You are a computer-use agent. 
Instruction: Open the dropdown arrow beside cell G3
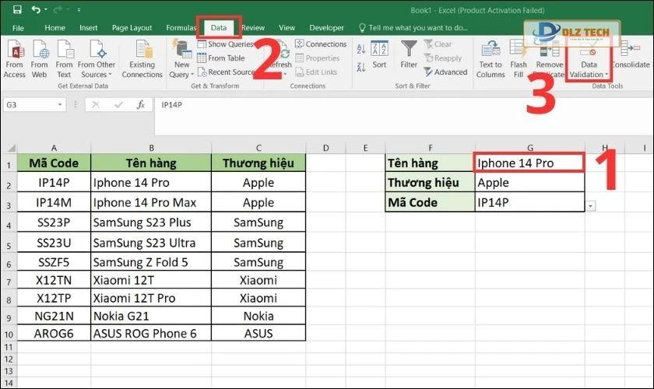click(590, 205)
